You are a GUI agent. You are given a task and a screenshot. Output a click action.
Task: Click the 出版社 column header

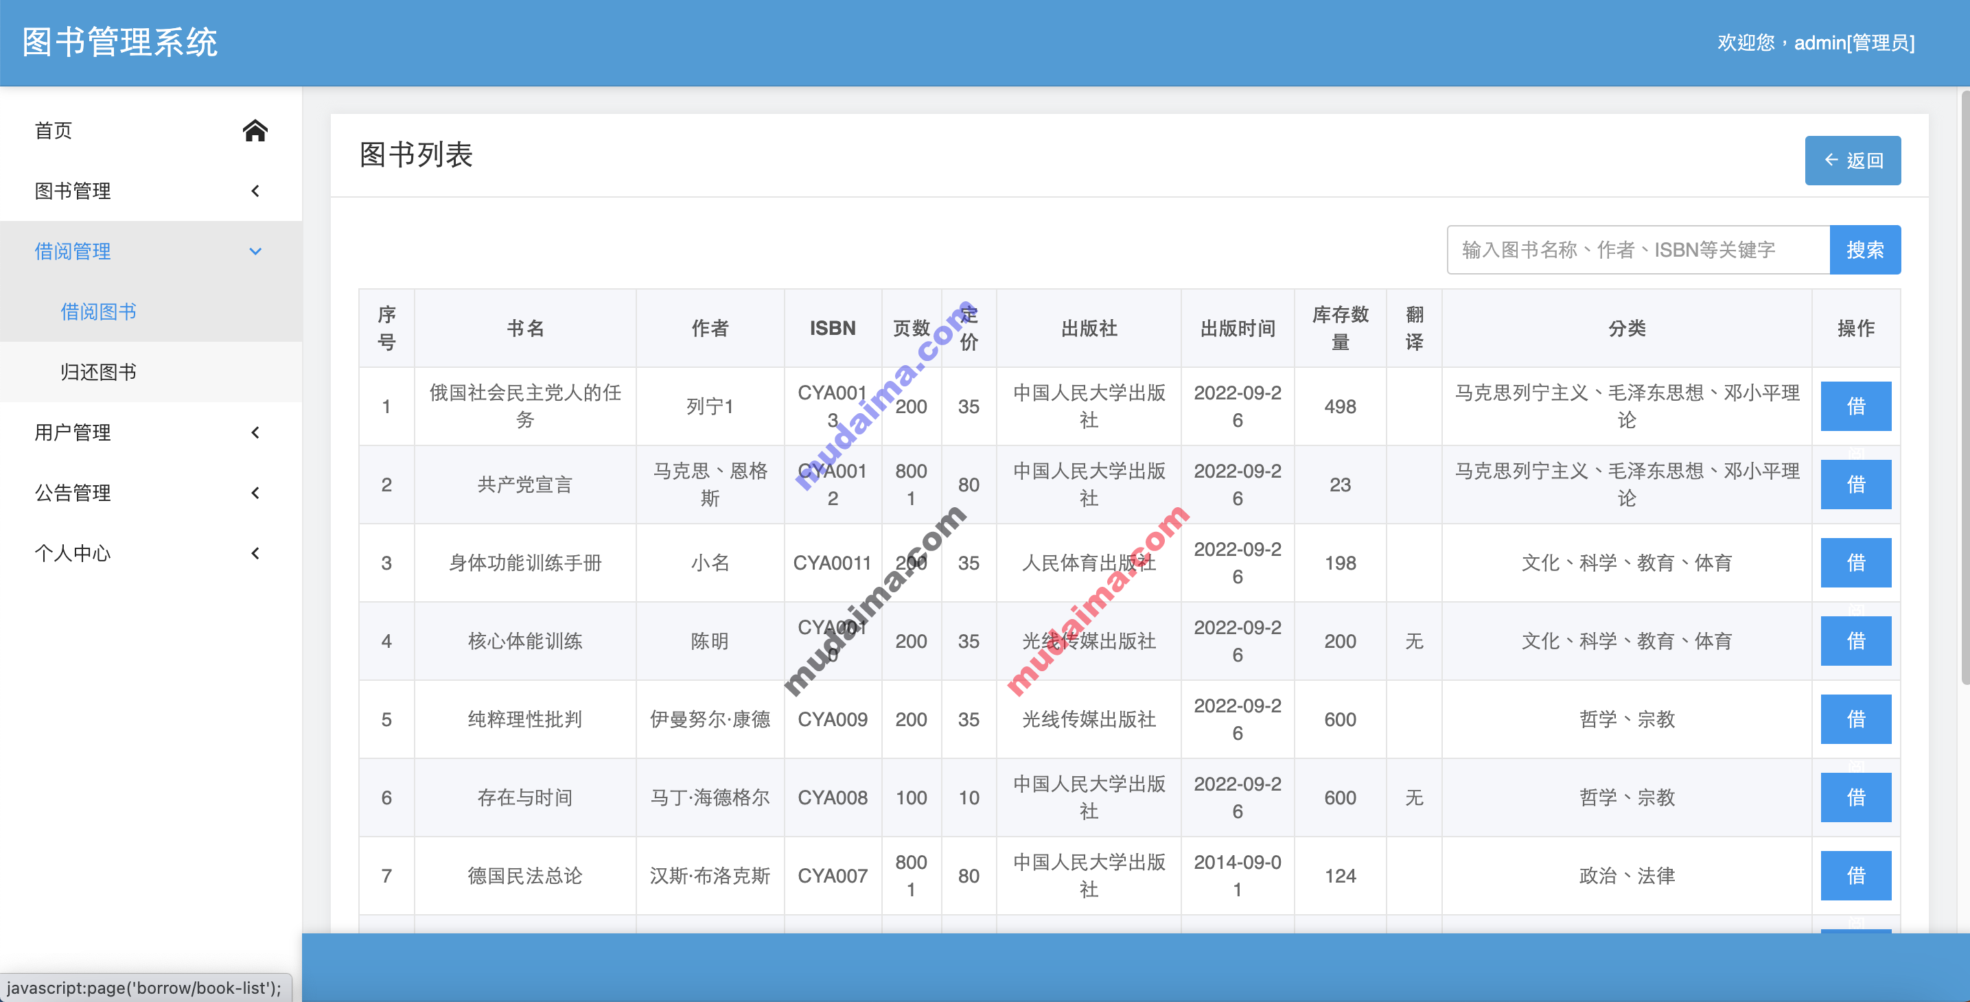click(1089, 328)
